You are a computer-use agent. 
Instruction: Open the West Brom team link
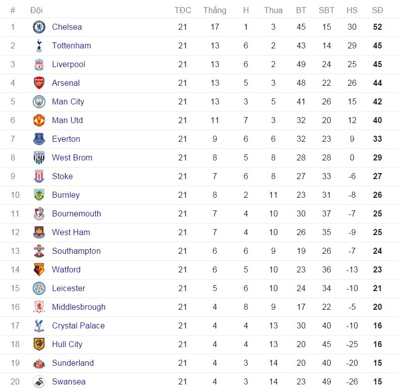pos(72,158)
